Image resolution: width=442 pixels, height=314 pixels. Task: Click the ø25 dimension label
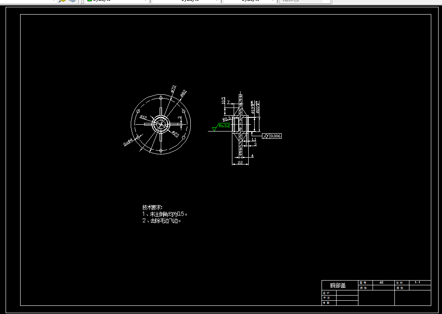[175, 135]
